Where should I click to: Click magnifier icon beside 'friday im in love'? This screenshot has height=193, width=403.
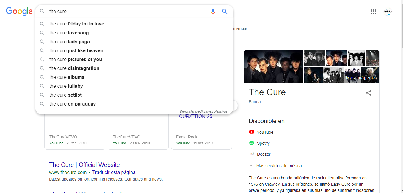(42, 24)
